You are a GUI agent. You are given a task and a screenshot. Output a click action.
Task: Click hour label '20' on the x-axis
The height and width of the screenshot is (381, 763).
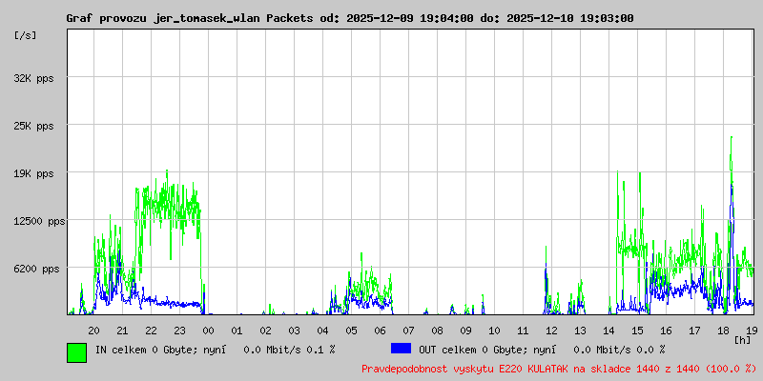click(93, 331)
